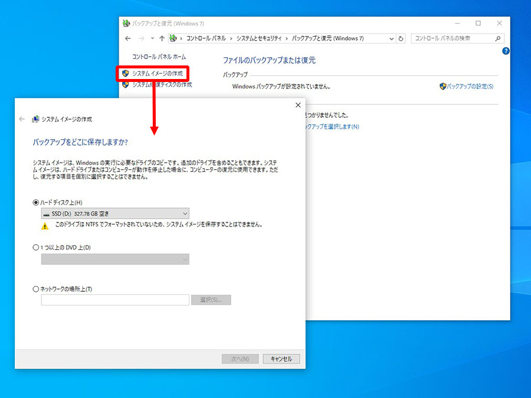
Task: Close the システム イメージの作成 dialog
Action: point(298,106)
